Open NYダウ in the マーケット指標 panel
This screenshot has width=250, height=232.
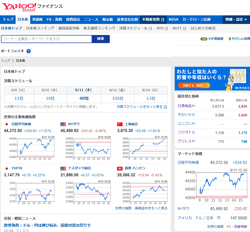tap(184, 209)
